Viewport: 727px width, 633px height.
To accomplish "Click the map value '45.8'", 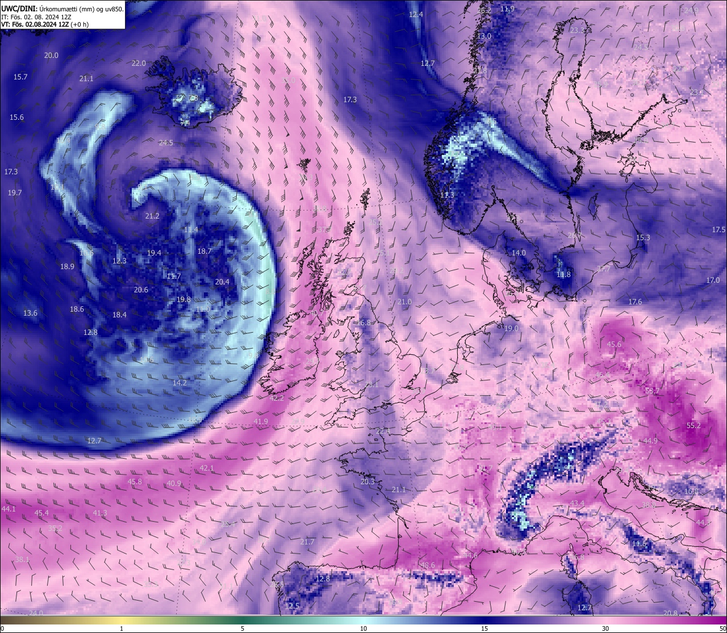I will point(135,481).
